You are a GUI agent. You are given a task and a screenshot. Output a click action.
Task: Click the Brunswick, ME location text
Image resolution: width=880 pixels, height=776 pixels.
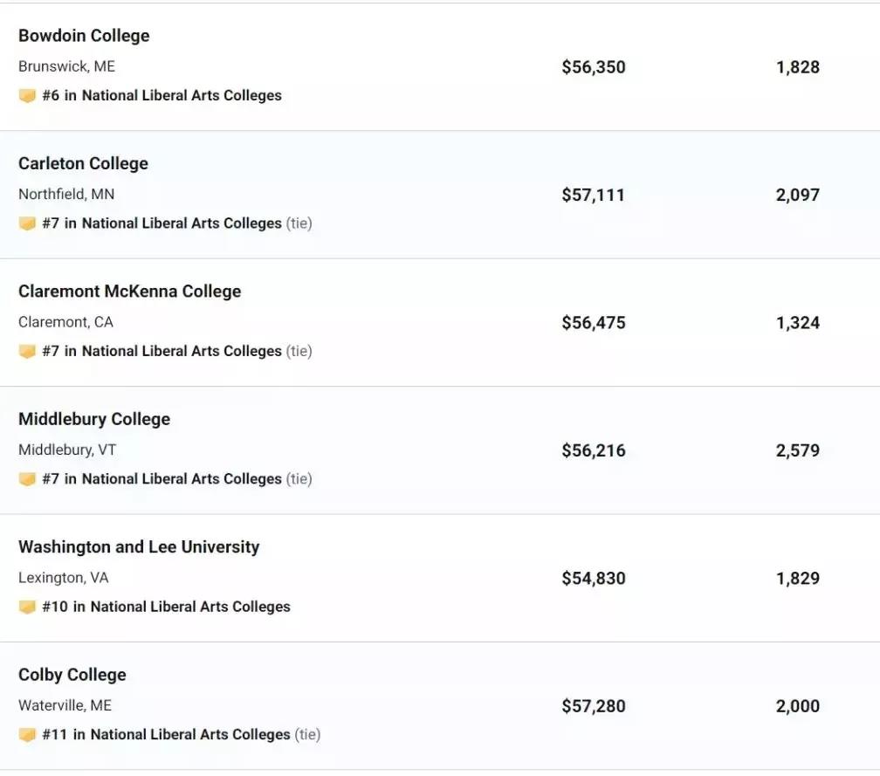point(66,66)
